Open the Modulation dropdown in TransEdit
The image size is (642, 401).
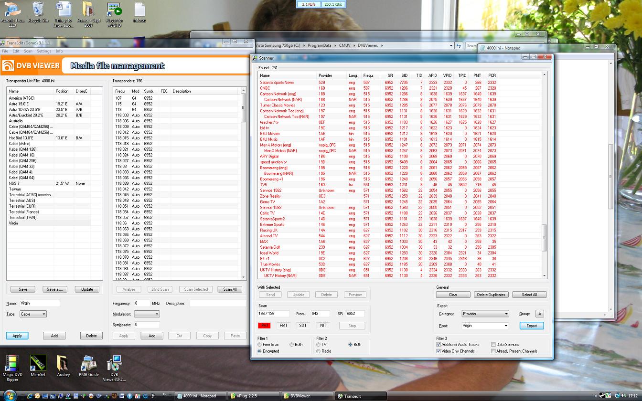point(147,314)
